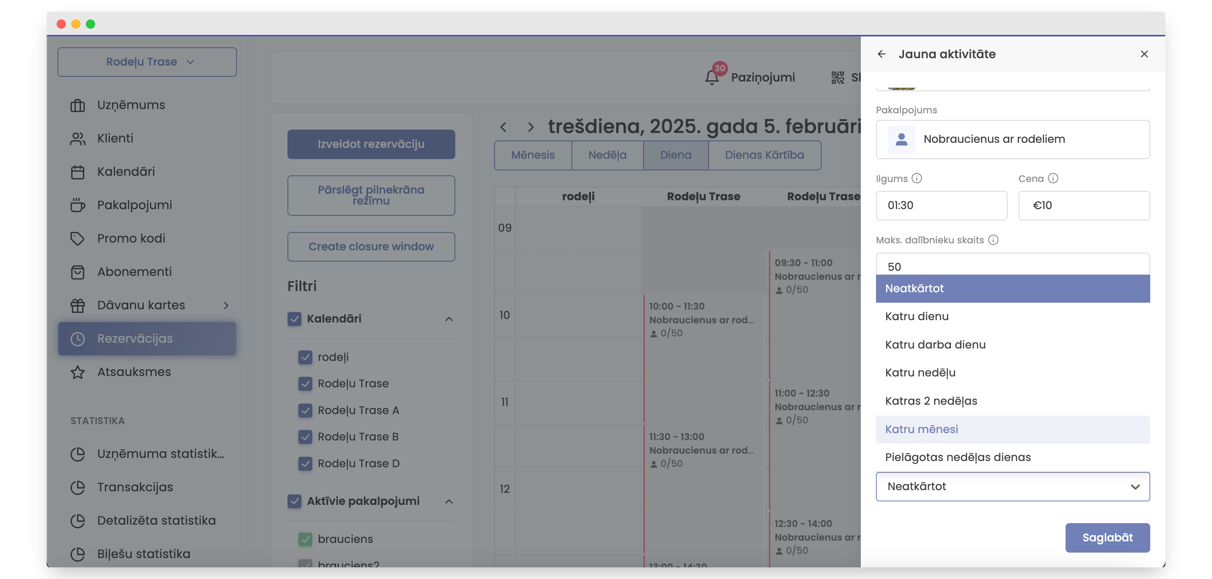
Task: Open the 10:00 - 11:30 Nobraucienus reservation slot
Action: tap(703, 320)
